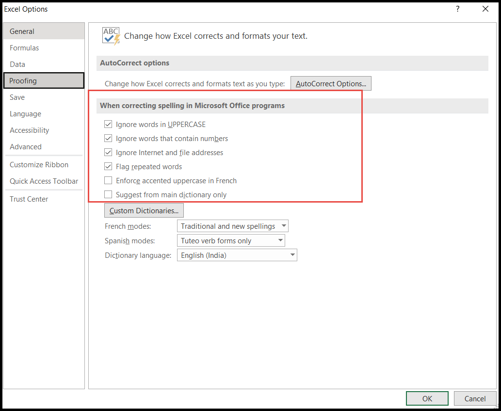Select the Formulas category
Image resolution: width=501 pixels, height=411 pixels.
tap(44, 48)
